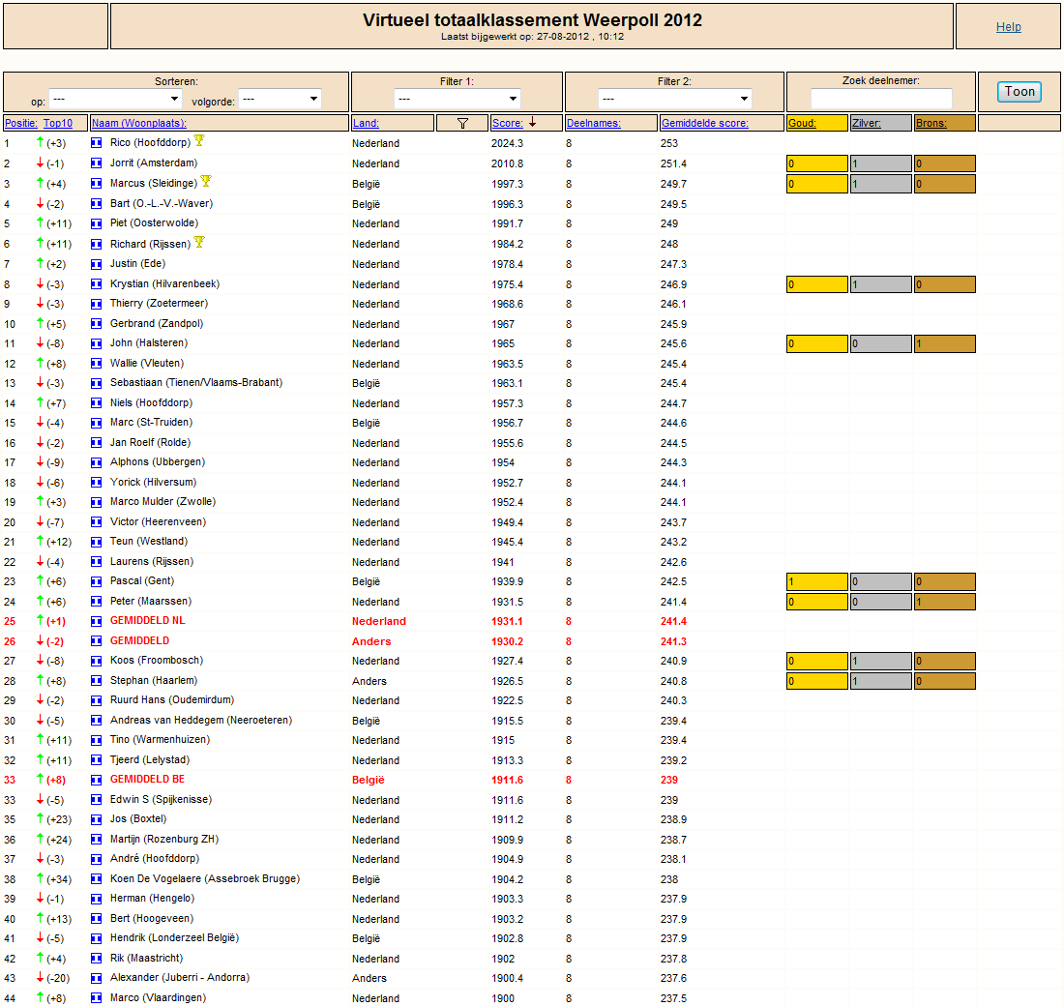1064x1007 pixels.
Task: Click the blue icon beside Koen De Vogelaere
Action: click(97, 879)
